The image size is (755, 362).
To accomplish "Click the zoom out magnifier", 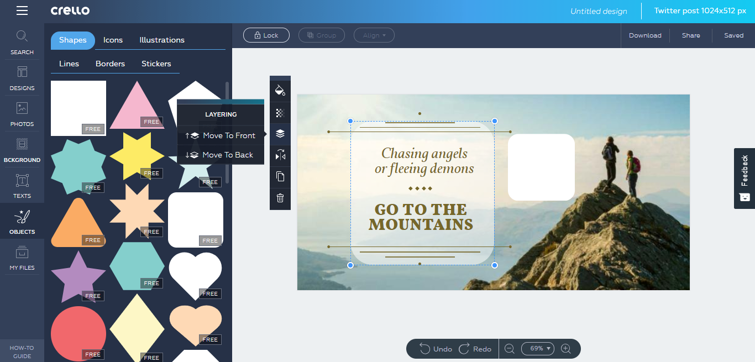I will tap(510, 349).
